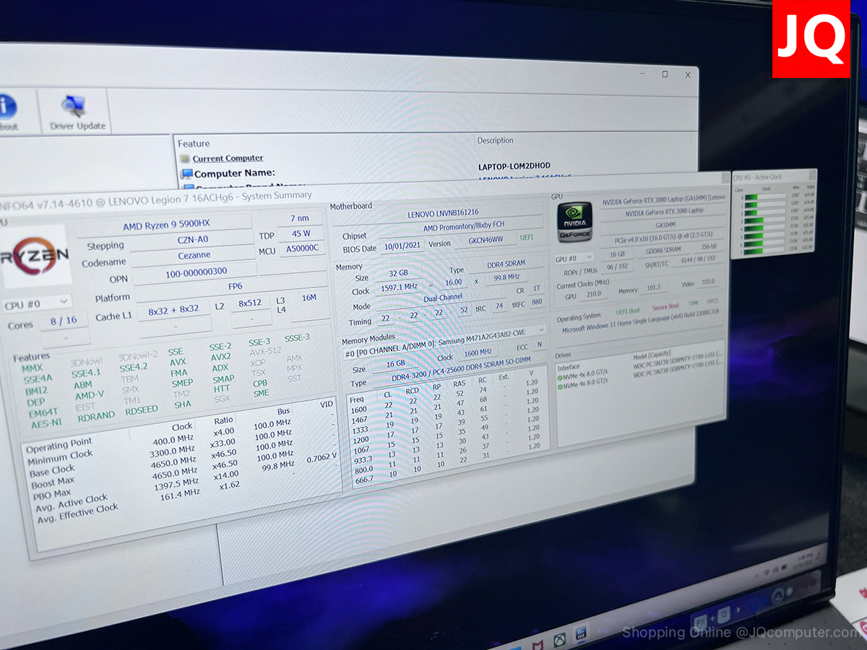Screen dimensions: 867x650
Task: Click the Current Computer folder icon
Action: tap(186, 159)
